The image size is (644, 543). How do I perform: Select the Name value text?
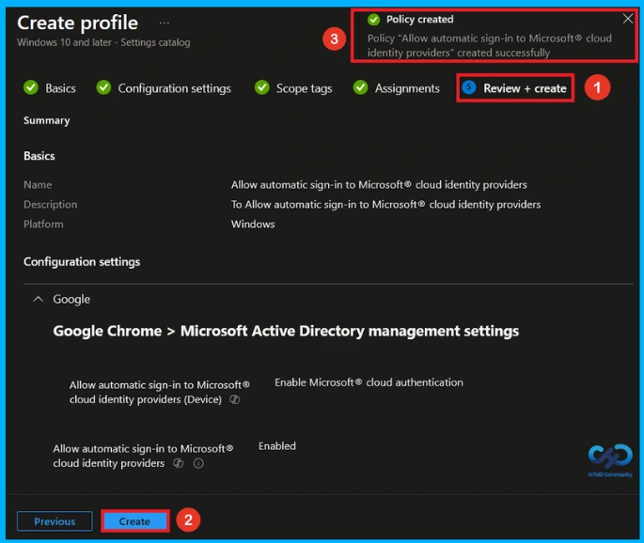click(379, 185)
